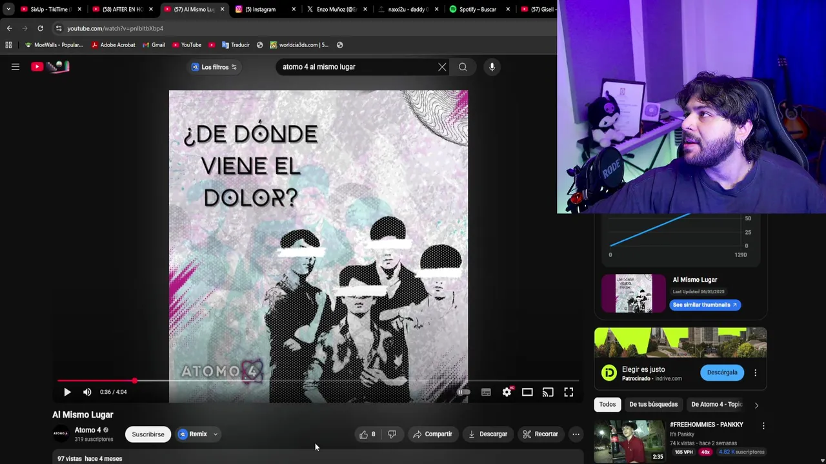Close the Instagram tab
Viewport: 826px width, 464px height.
pos(294,9)
